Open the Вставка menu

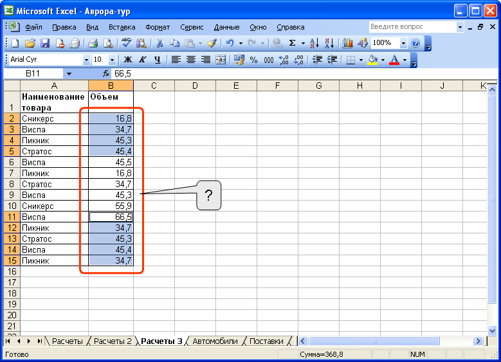click(122, 27)
